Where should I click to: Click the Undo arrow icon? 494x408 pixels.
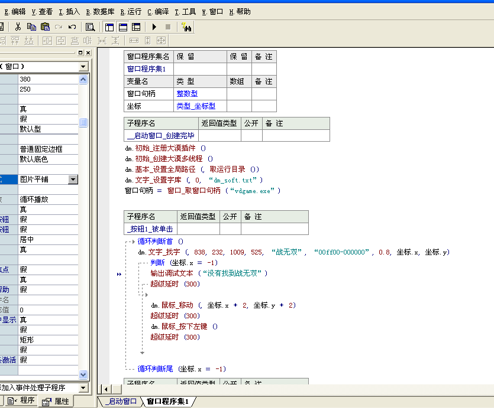(x=72, y=27)
